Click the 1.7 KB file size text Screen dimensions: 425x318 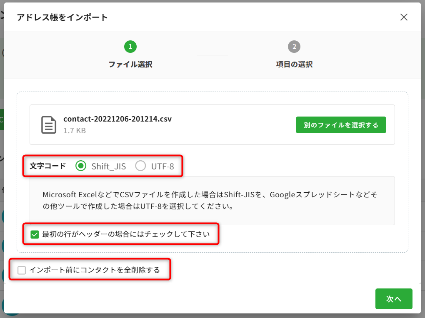75,131
